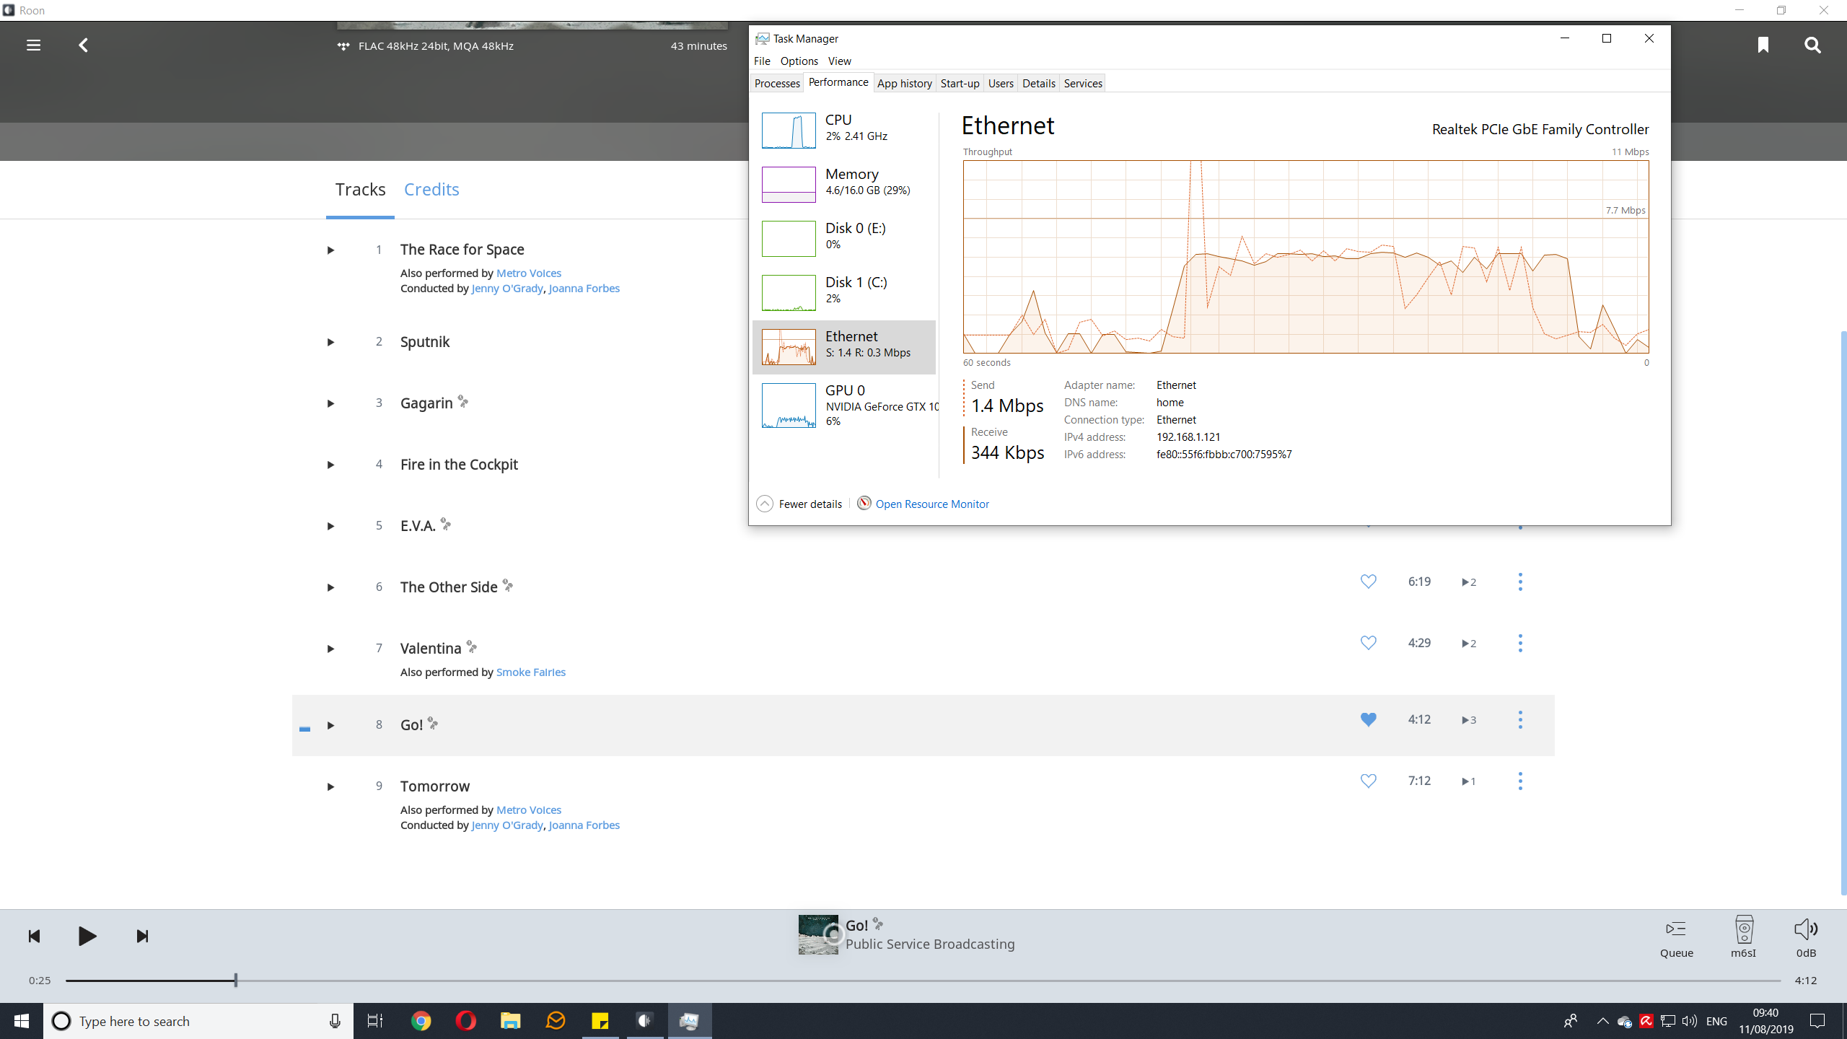Favorite Tomorrow with heart icon
This screenshot has width=1847, height=1039.
(x=1368, y=781)
